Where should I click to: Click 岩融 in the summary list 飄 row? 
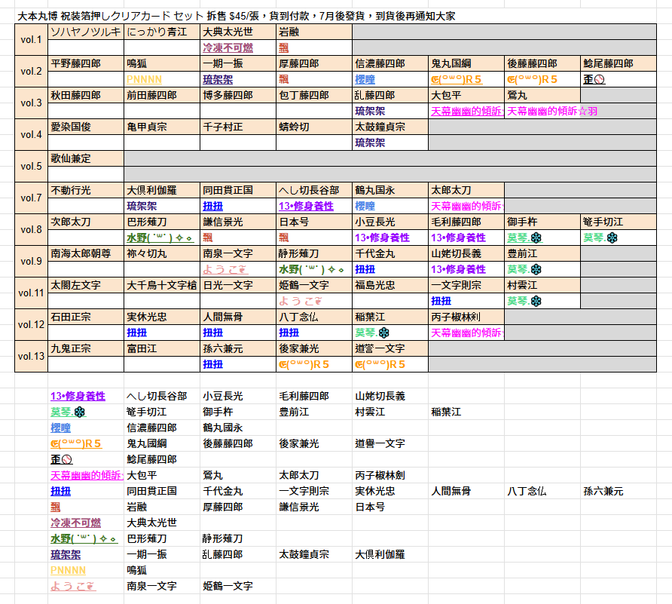tap(136, 507)
